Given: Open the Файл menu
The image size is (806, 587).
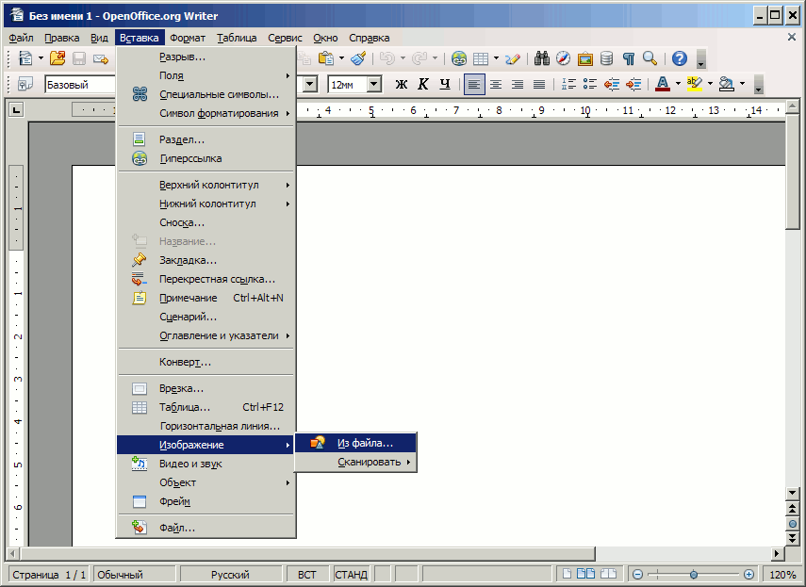Looking at the screenshot, I should pyautogui.click(x=21, y=38).
